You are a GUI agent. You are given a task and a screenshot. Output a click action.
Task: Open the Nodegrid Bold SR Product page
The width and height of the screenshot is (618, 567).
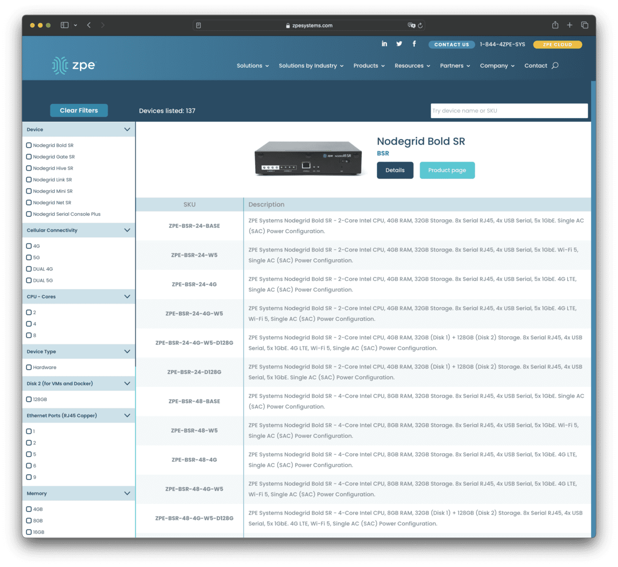tap(447, 170)
